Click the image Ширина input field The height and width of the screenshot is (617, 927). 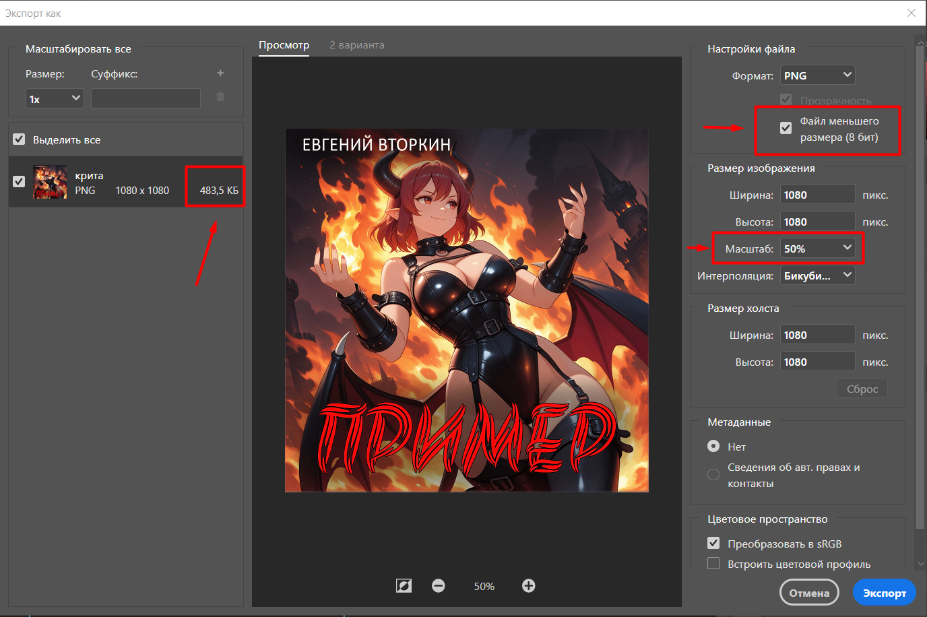817,195
